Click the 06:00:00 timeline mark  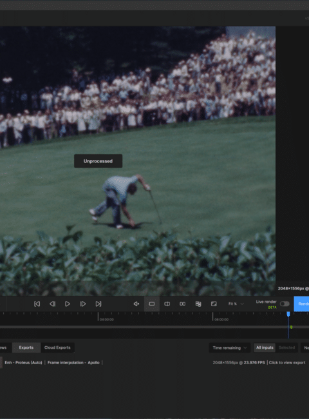221,319
